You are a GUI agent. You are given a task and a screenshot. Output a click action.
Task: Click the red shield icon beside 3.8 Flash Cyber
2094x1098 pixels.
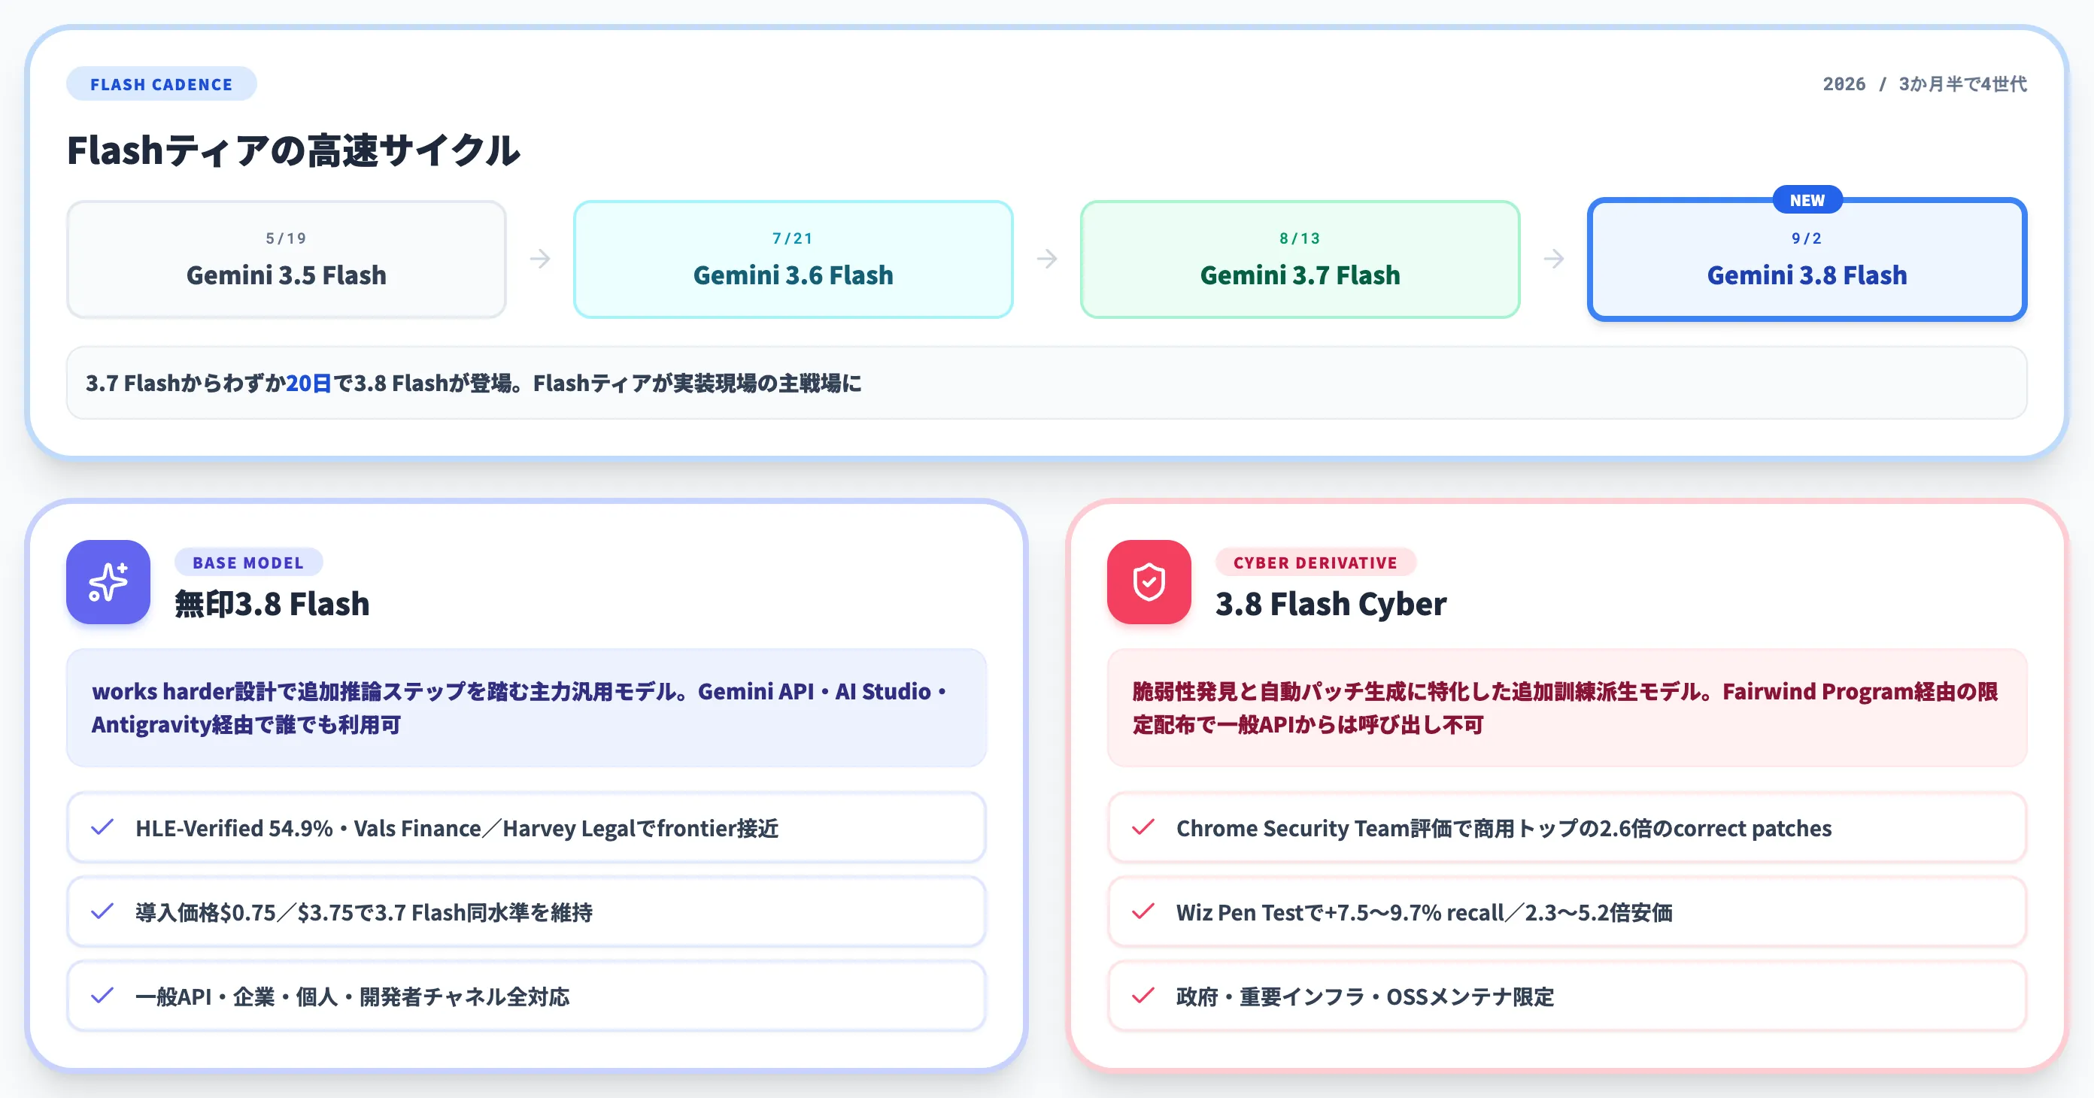pos(1149,582)
